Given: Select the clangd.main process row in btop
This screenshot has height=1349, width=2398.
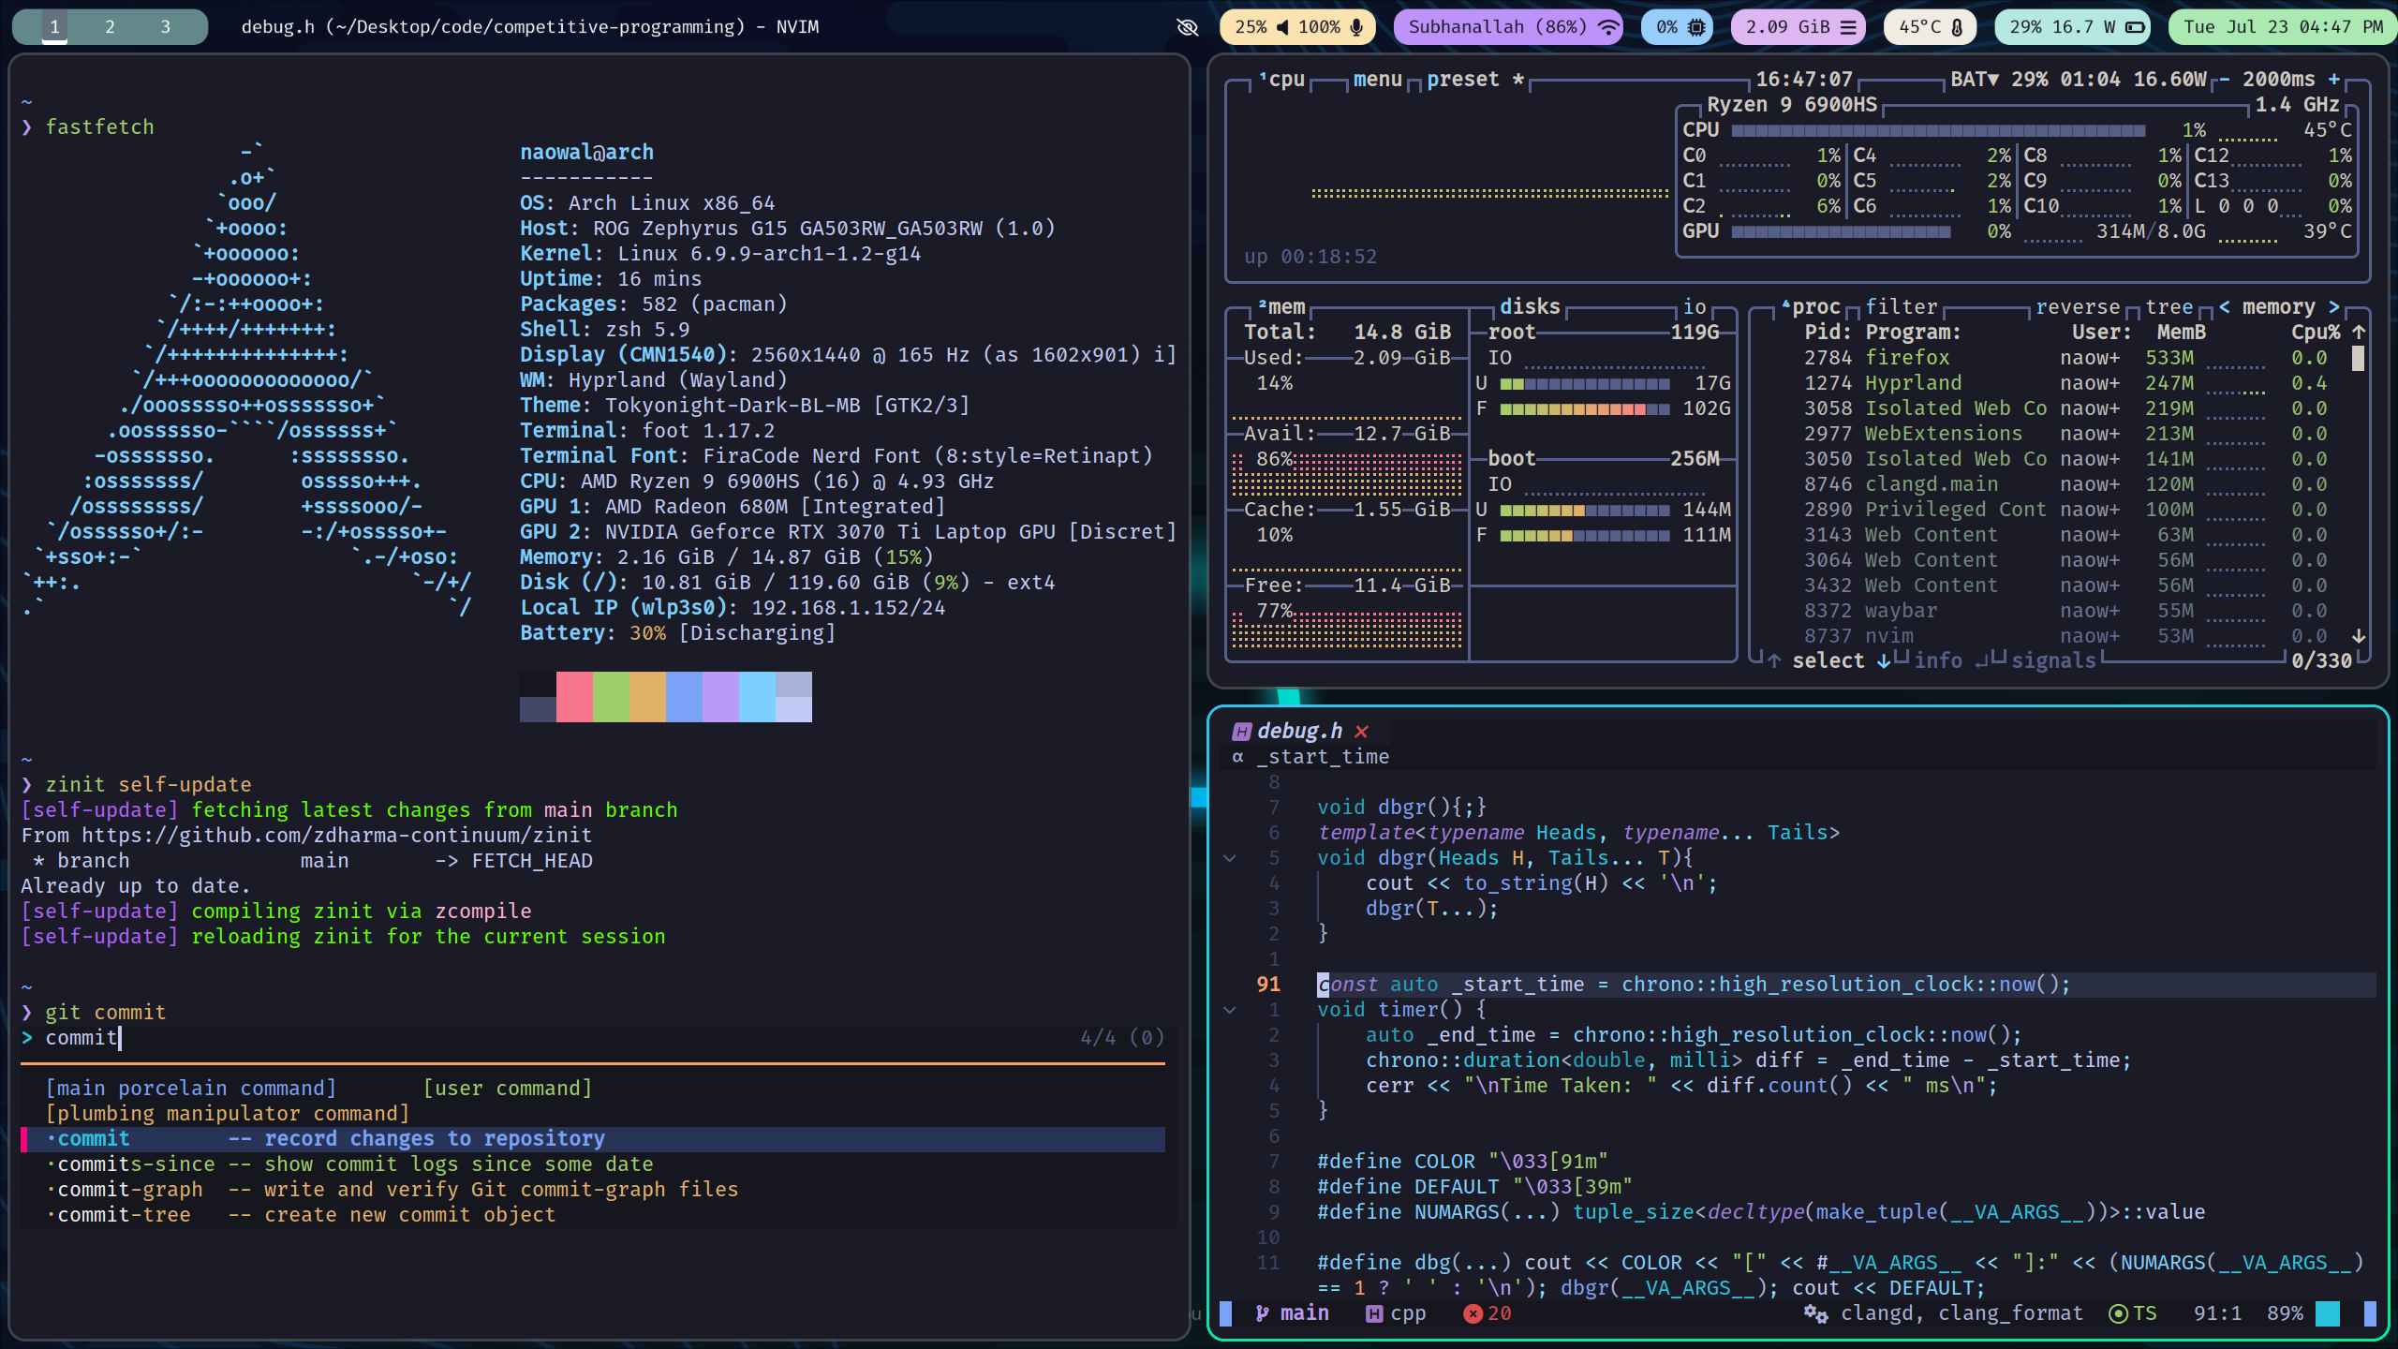Looking at the screenshot, I should (2065, 484).
